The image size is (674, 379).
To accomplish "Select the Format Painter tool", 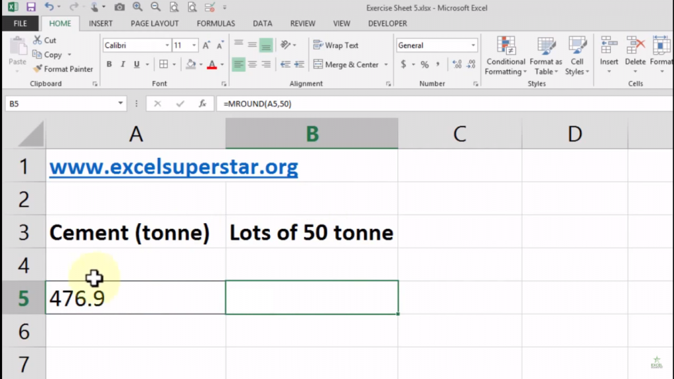I will click(63, 68).
